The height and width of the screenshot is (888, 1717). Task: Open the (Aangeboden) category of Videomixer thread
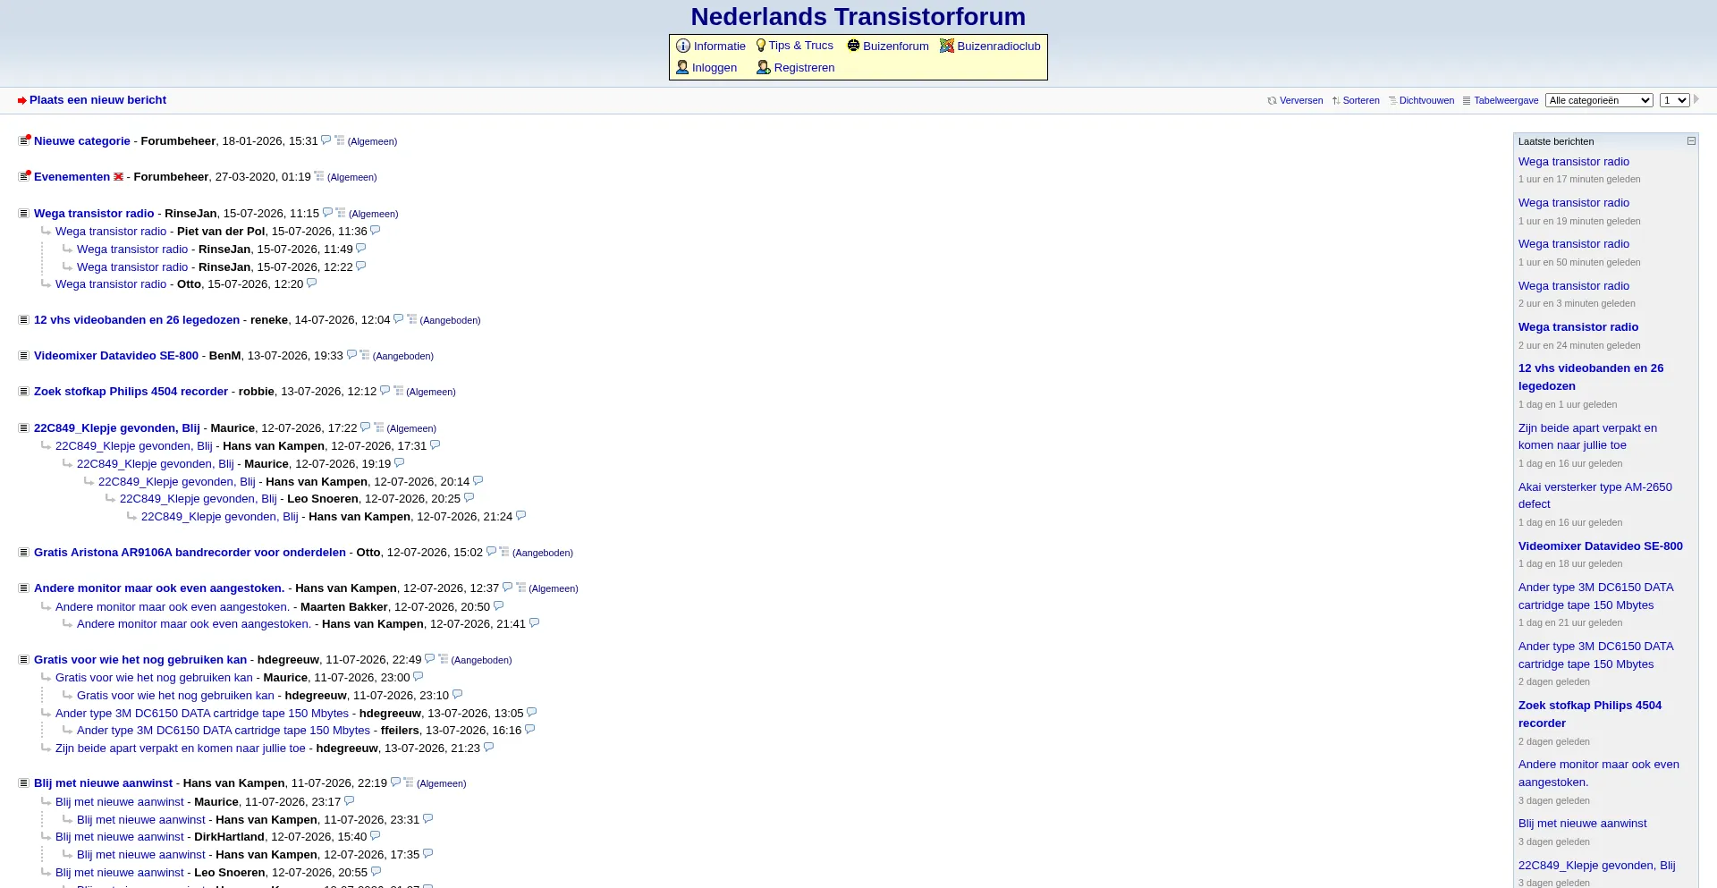click(403, 356)
